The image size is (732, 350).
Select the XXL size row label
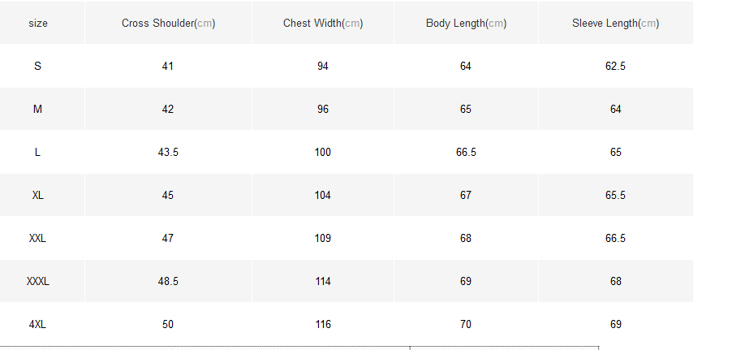tap(38, 239)
